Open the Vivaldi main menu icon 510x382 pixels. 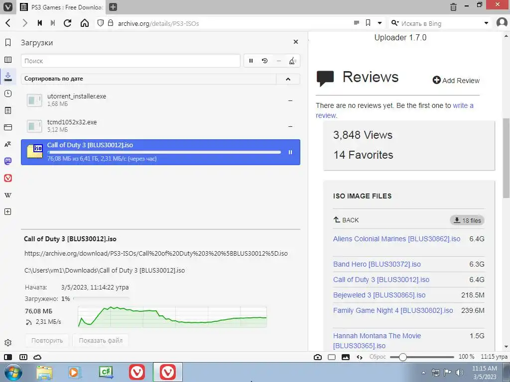click(x=7, y=6)
